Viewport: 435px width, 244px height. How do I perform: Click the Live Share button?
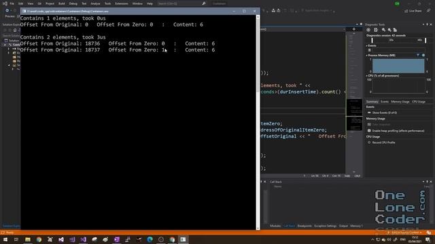tap(413, 11)
